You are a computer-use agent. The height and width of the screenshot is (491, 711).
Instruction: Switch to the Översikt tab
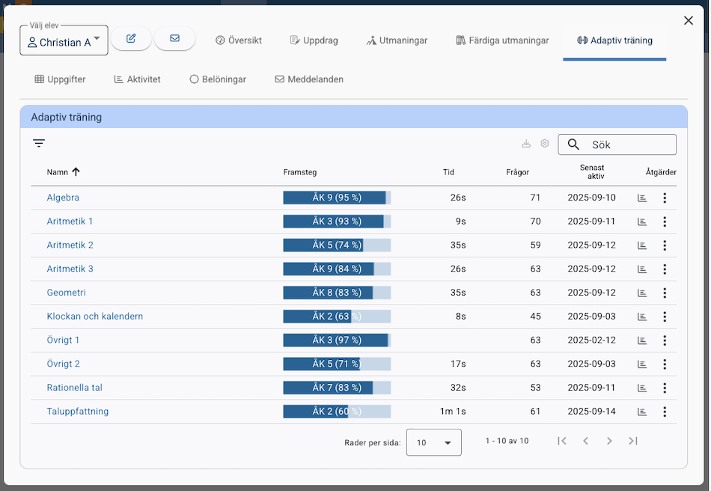(x=238, y=40)
